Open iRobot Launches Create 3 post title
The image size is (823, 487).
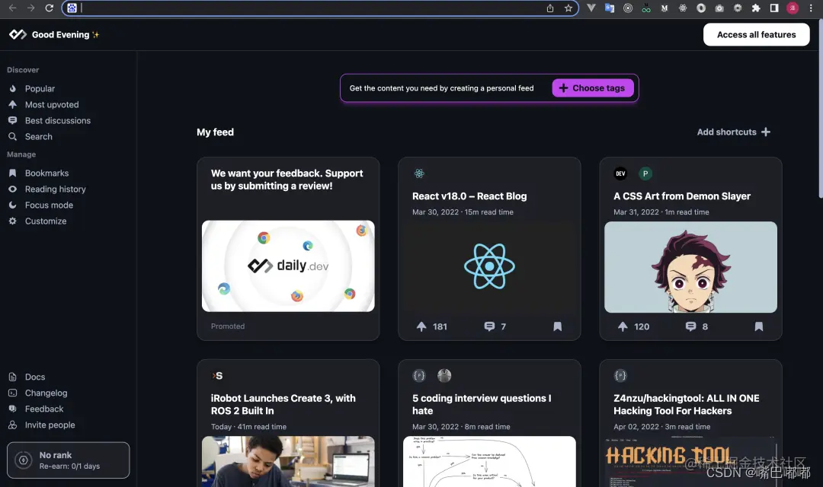click(283, 405)
